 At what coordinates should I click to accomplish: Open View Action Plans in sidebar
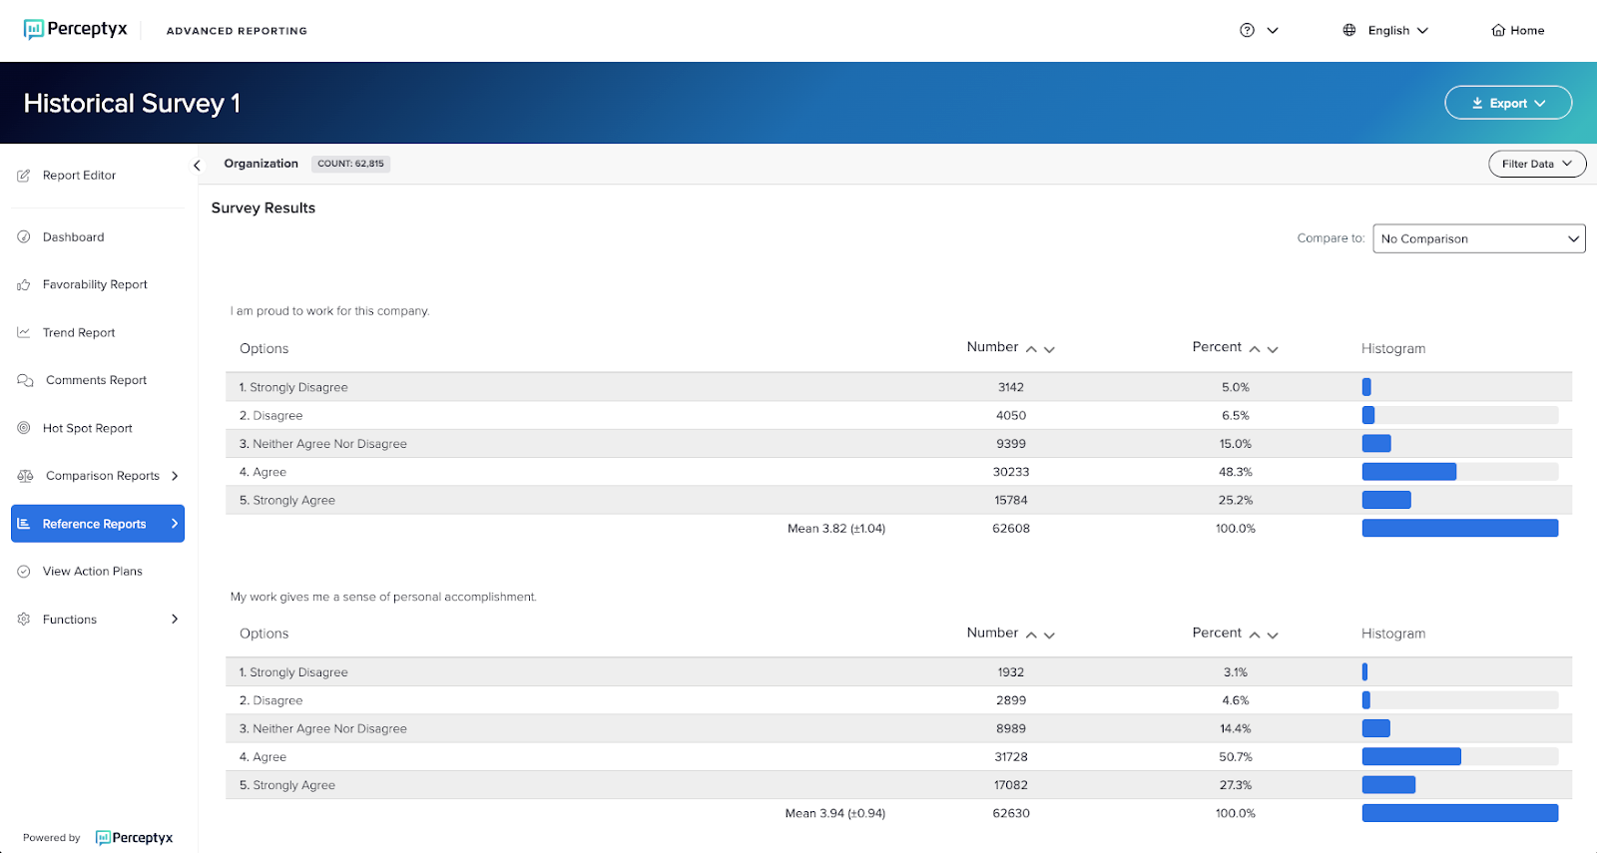point(93,572)
